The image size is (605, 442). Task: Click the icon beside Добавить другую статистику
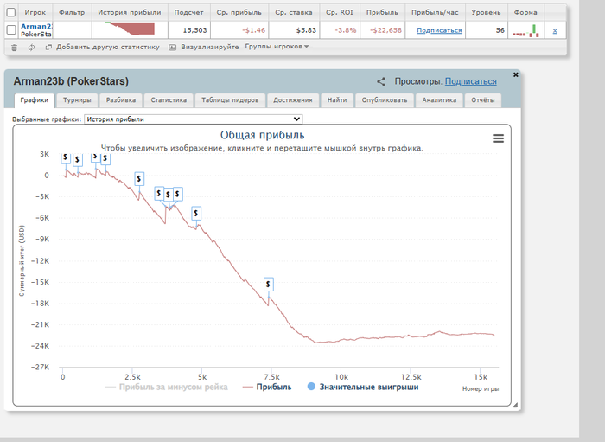point(48,47)
